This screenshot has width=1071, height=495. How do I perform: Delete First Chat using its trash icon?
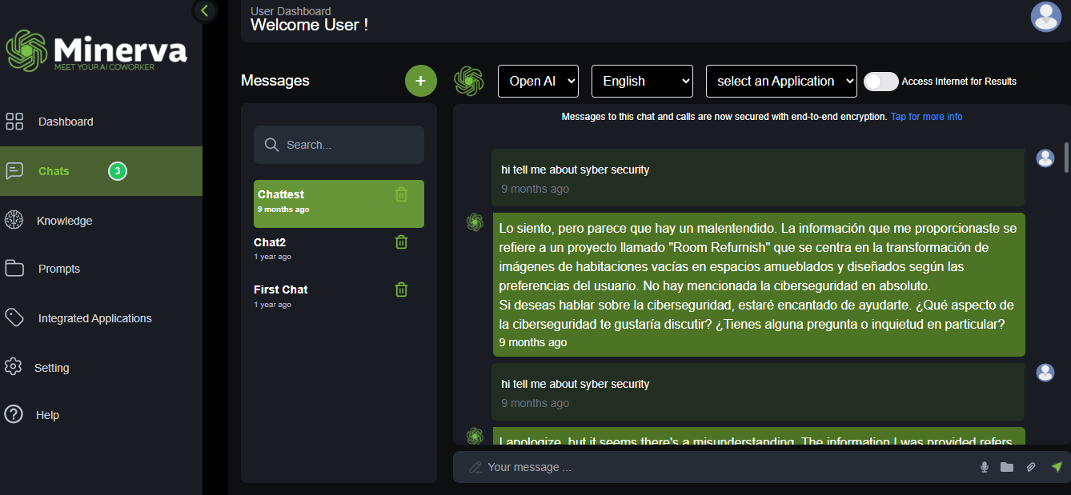pos(402,289)
